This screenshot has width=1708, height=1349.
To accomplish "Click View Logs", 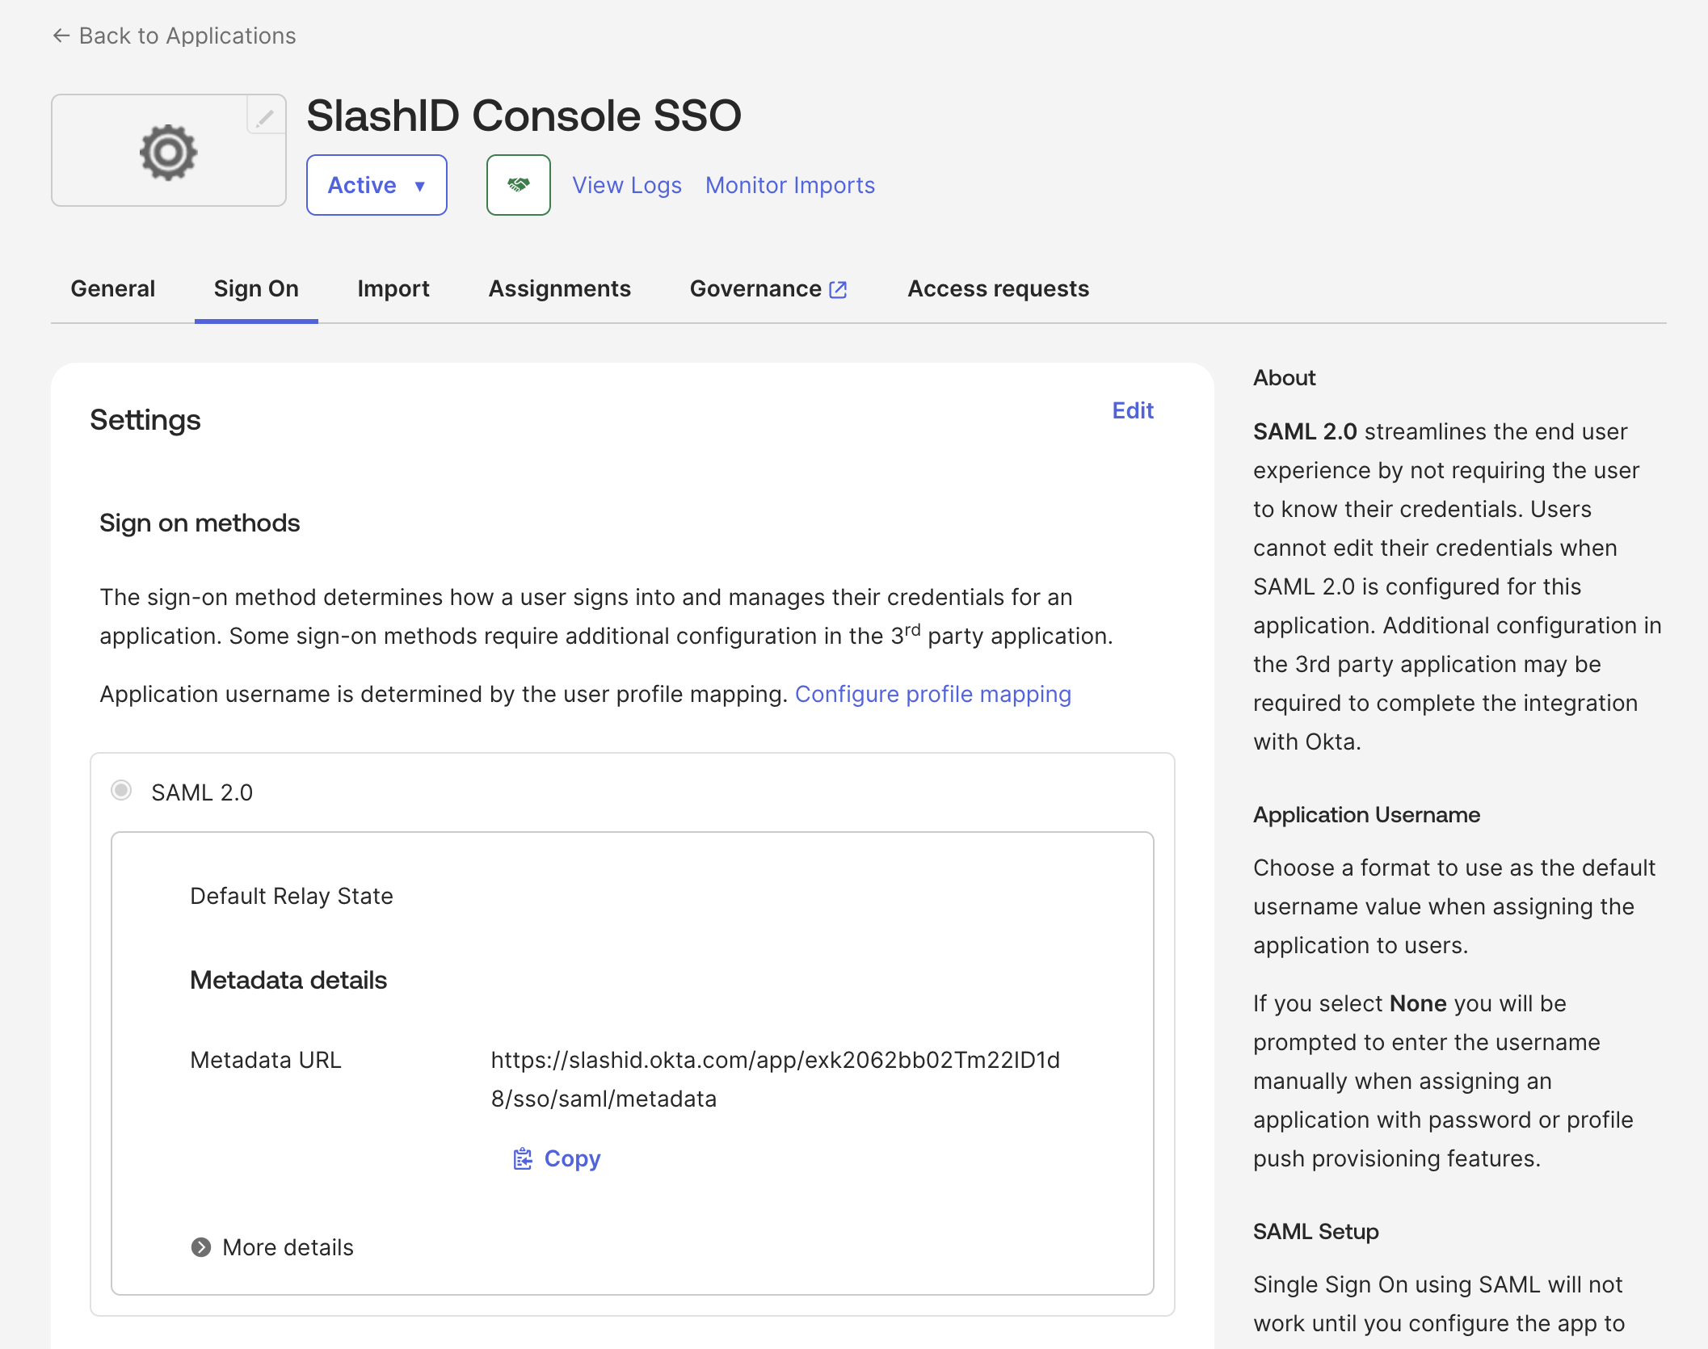I will 626,185.
